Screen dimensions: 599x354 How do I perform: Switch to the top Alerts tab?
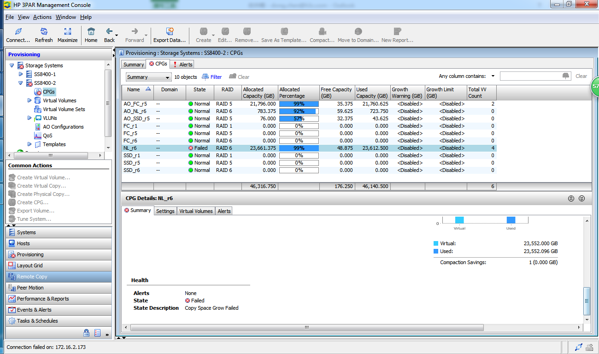coord(182,65)
